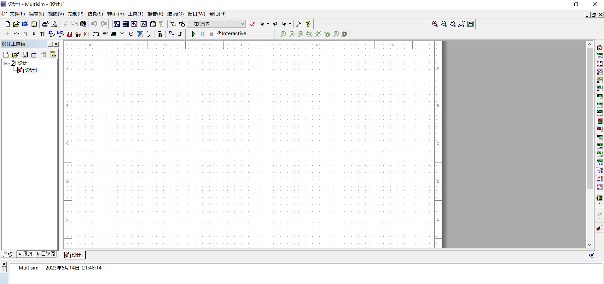
Task: Add the Logic analyzer instrument
Action: coord(600,121)
